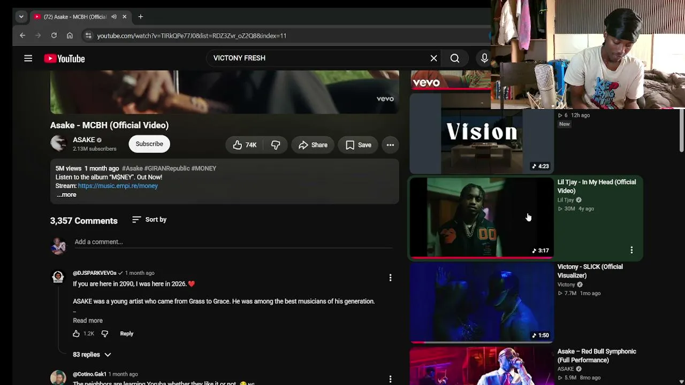Viewport: 685px width, 385px height.
Task: Open options menu for @DJSPARKVEVOs comment
Action: [x=390, y=278]
